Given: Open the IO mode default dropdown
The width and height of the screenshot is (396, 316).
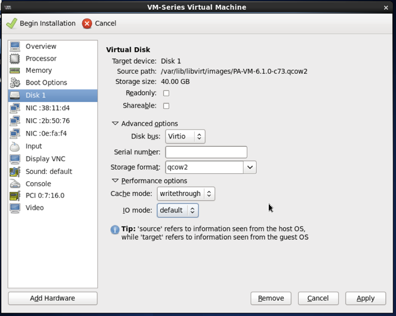Looking at the screenshot, I should tap(178, 210).
